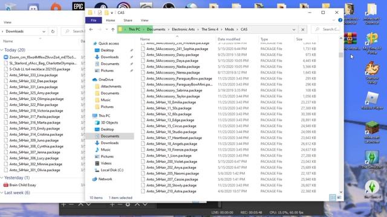
Task: Expand the address bar history dropdown
Action: tap(294, 30)
